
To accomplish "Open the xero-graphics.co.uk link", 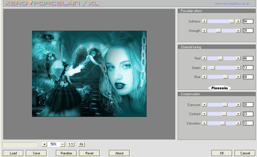I will (232, 4).
